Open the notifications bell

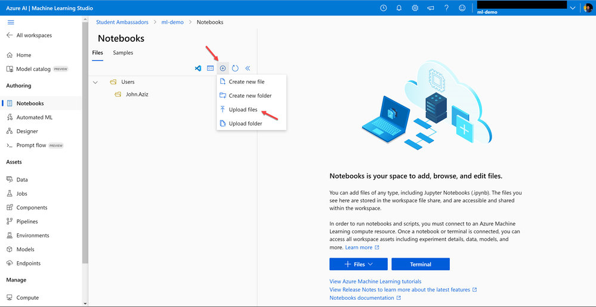399,8
